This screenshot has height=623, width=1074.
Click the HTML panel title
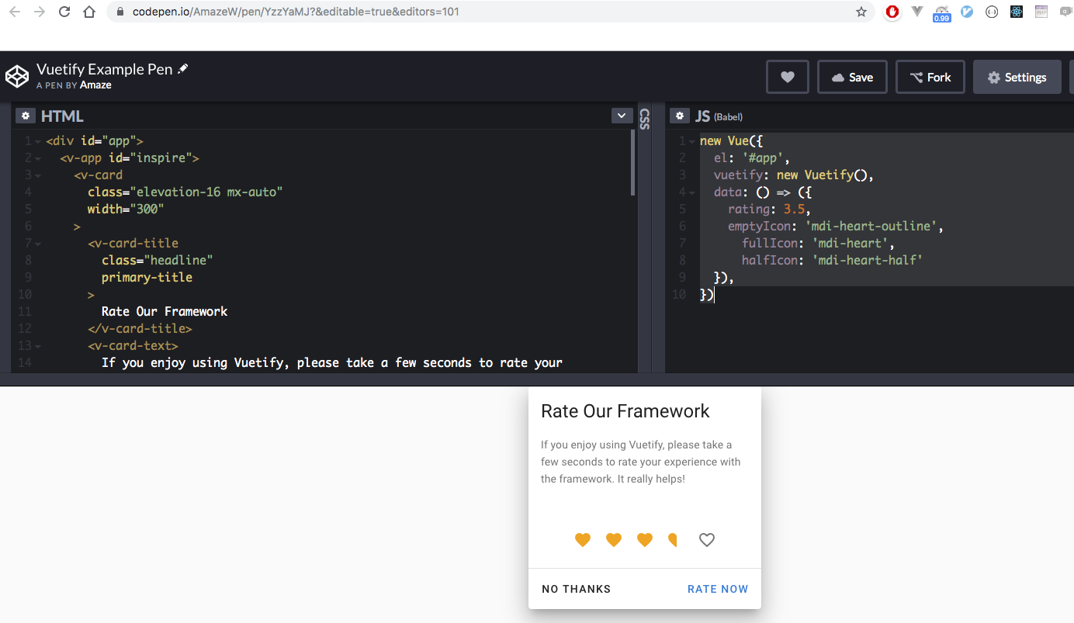(x=62, y=116)
